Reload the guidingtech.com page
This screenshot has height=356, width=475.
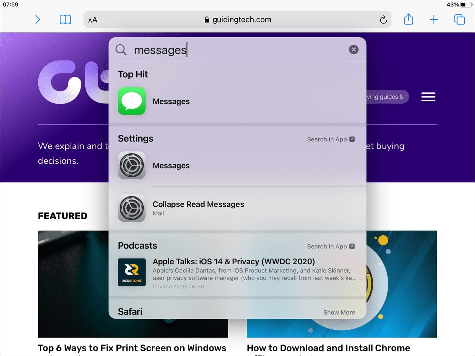pos(383,20)
